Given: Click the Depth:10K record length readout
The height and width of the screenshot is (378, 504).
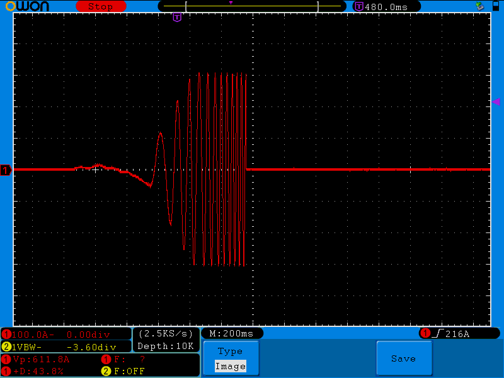Looking at the screenshot, I should tap(166, 346).
